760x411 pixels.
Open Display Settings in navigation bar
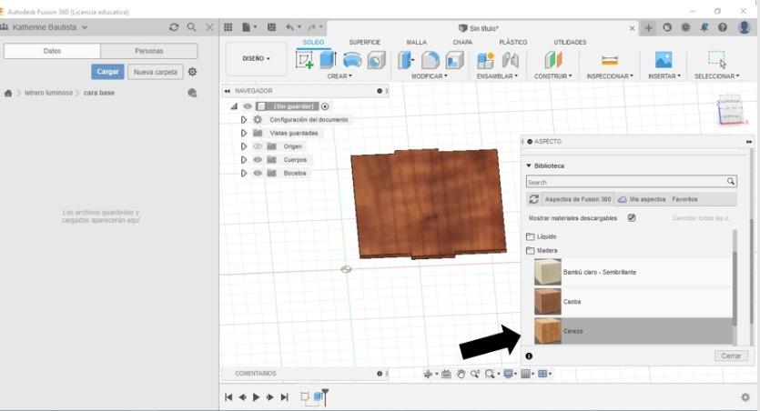tap(510, 374)
